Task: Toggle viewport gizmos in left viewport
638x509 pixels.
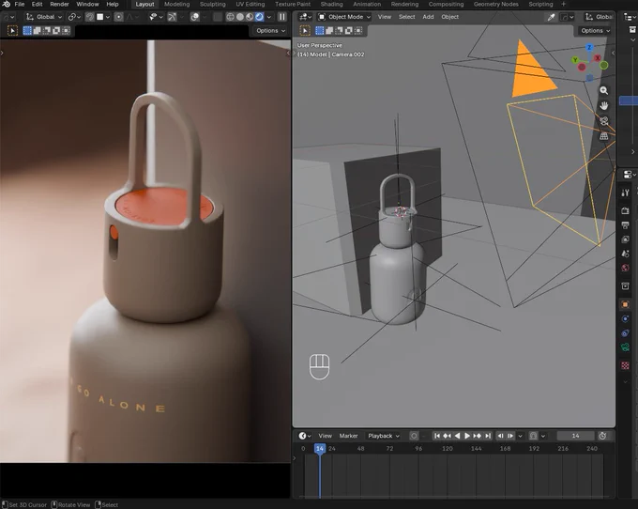Action: pos(173,17)
